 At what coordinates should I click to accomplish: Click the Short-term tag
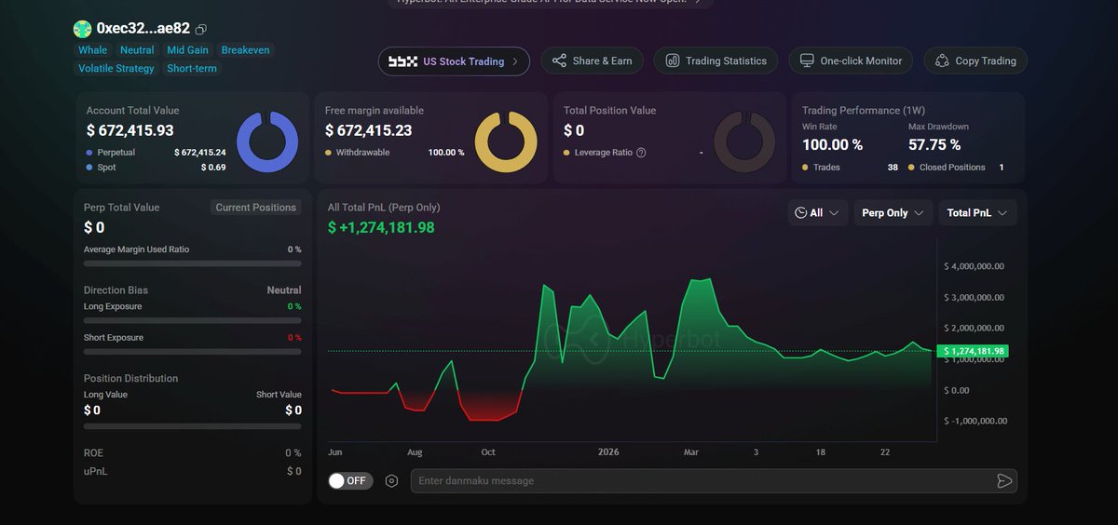click(x=192, y=69)
